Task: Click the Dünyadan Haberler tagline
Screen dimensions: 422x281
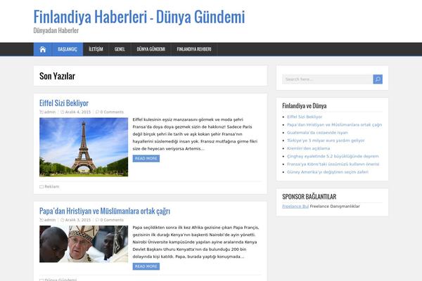Action: click(x=56, y=30)
